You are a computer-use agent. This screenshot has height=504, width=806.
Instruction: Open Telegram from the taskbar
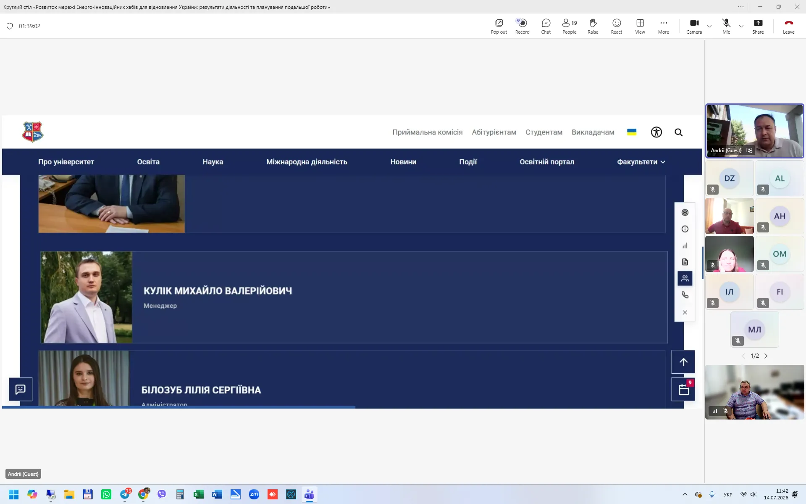125,494
